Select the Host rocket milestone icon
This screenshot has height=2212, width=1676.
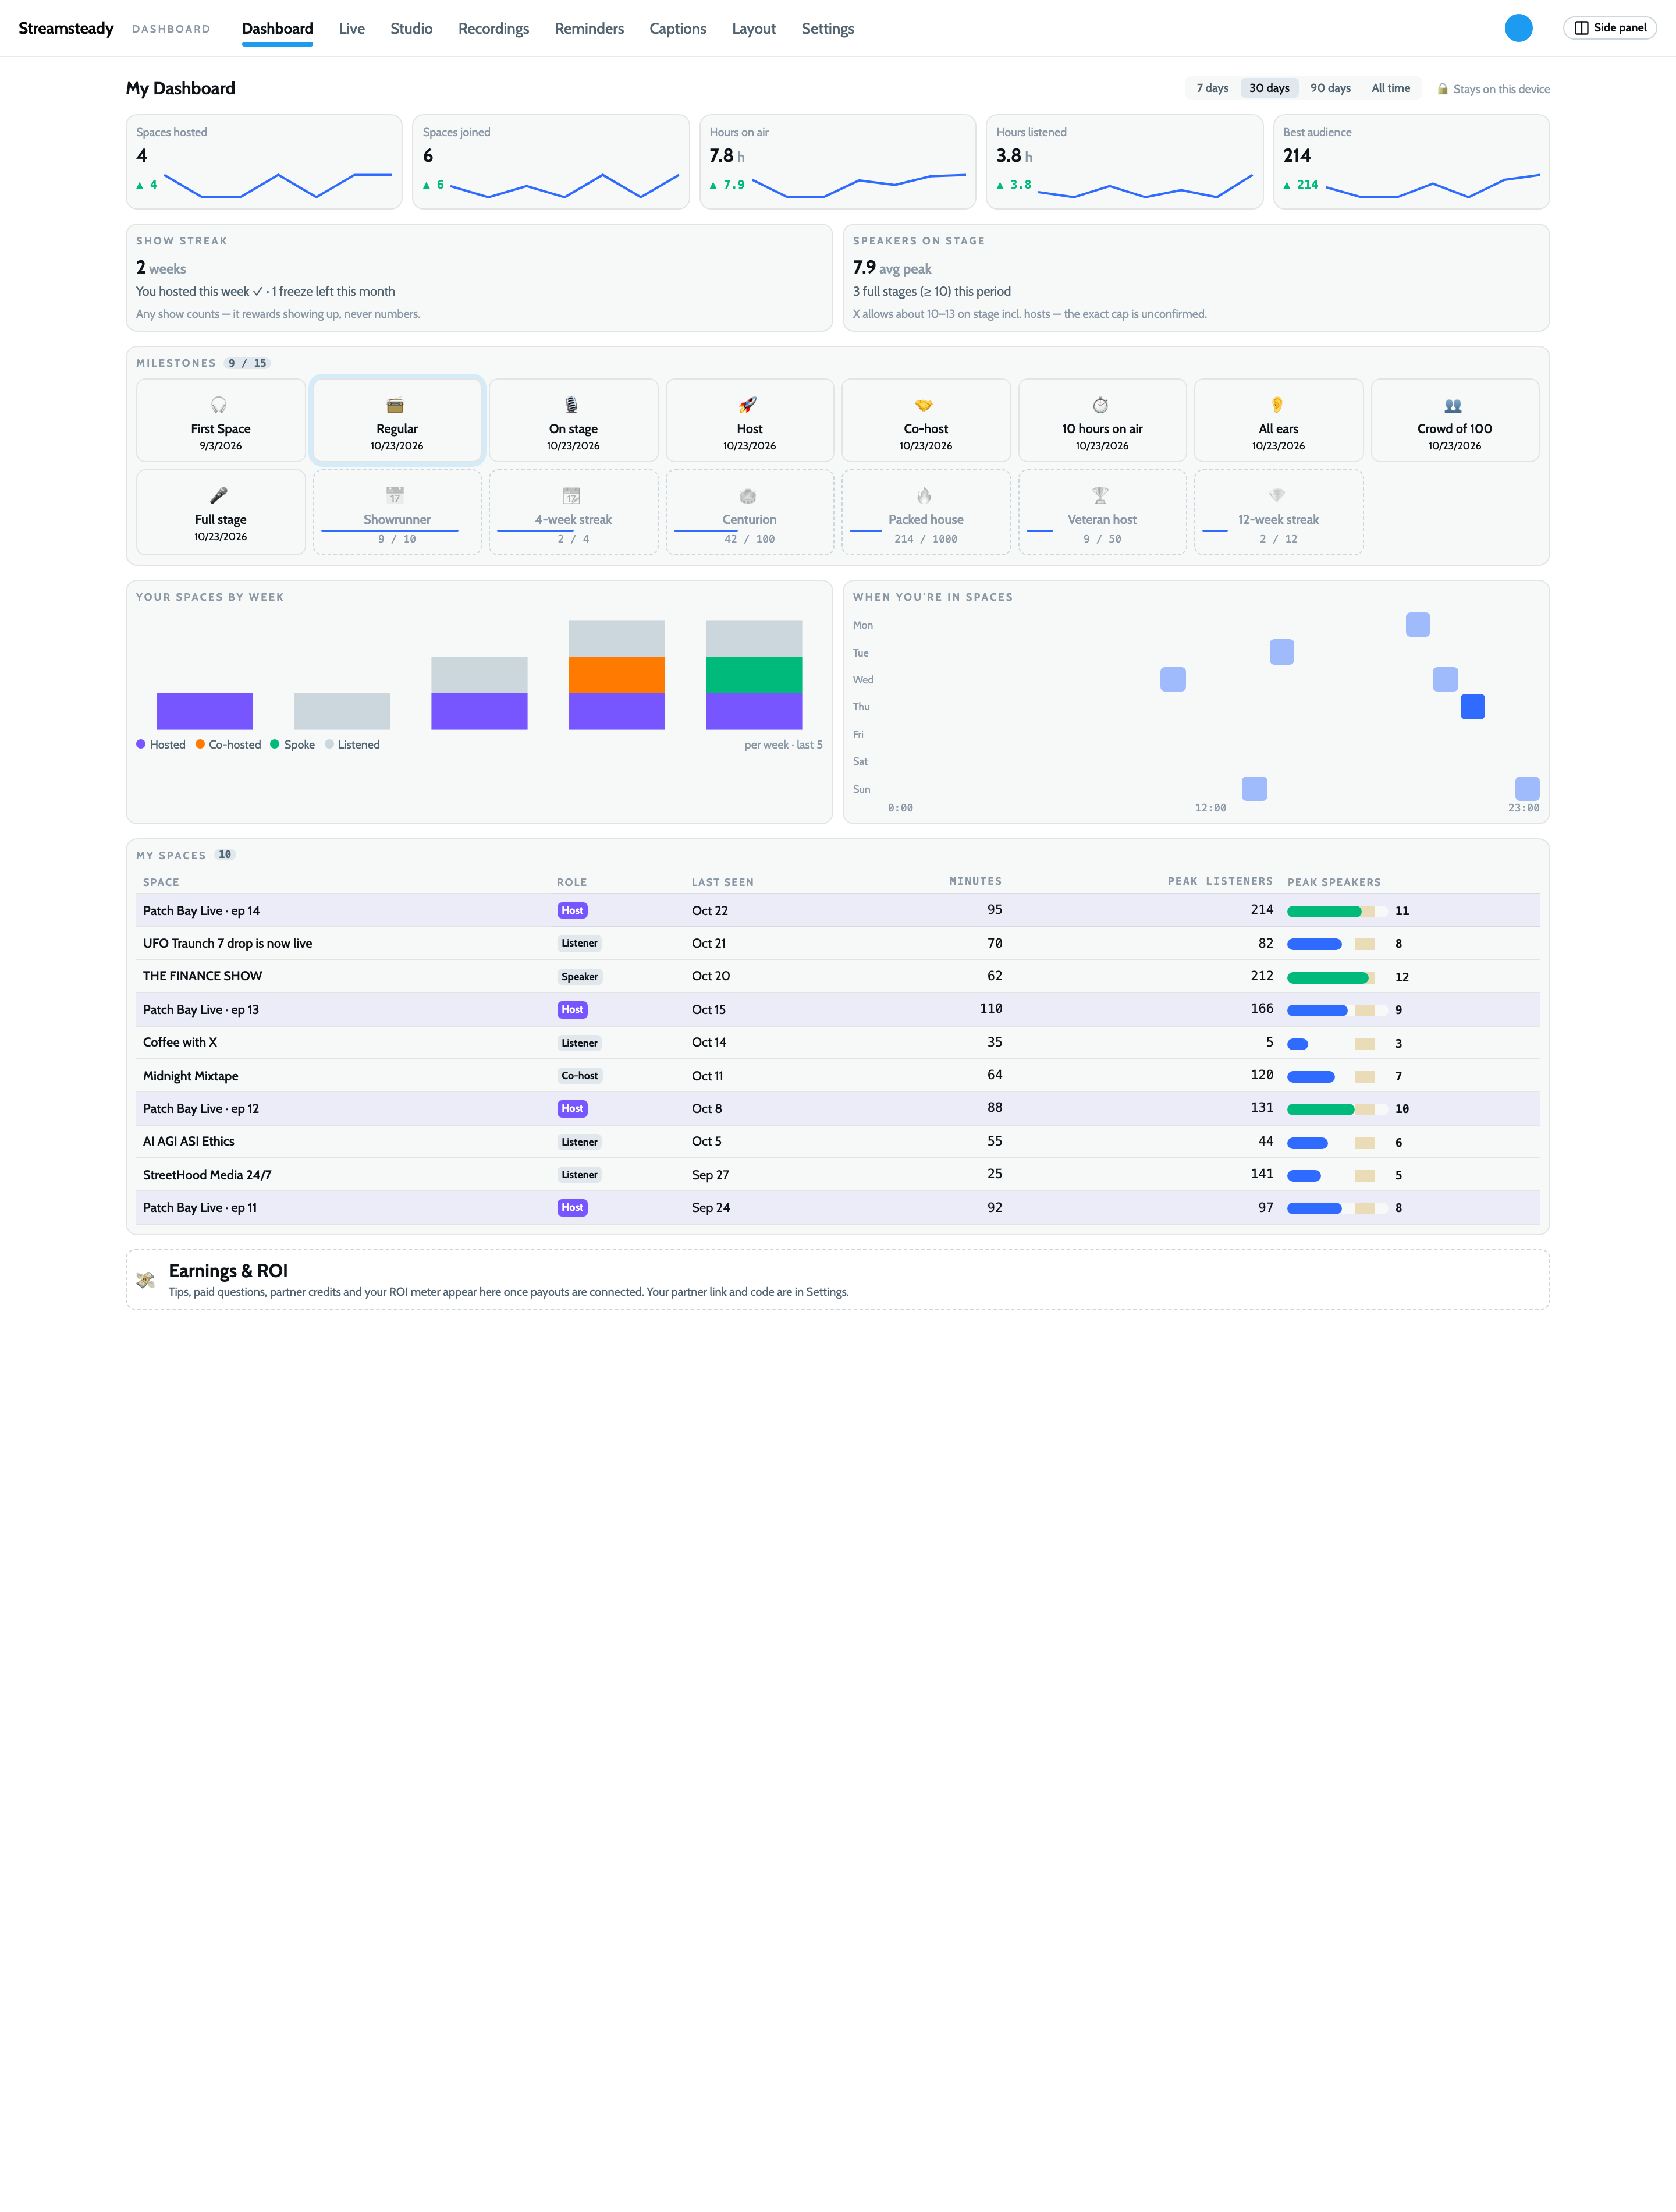coord(748,405)
